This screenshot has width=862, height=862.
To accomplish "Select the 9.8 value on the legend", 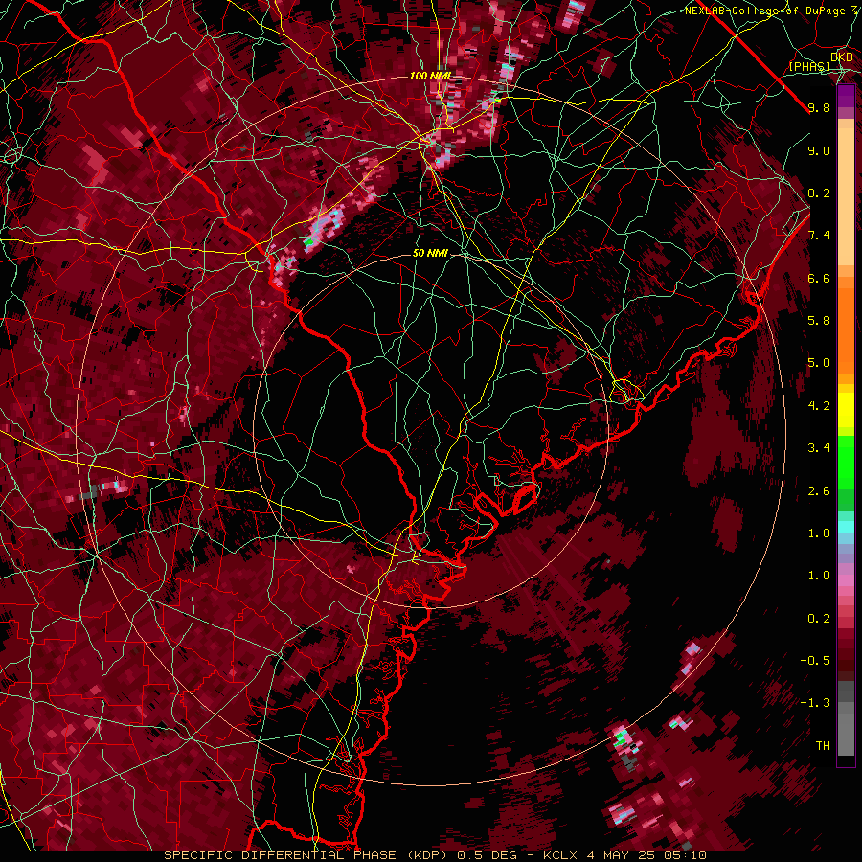I will pyautogui.click(x=819, y=107).
